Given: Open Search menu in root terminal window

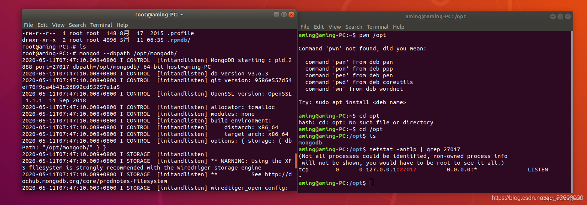Looking at the screenshot, I should 77,25.
